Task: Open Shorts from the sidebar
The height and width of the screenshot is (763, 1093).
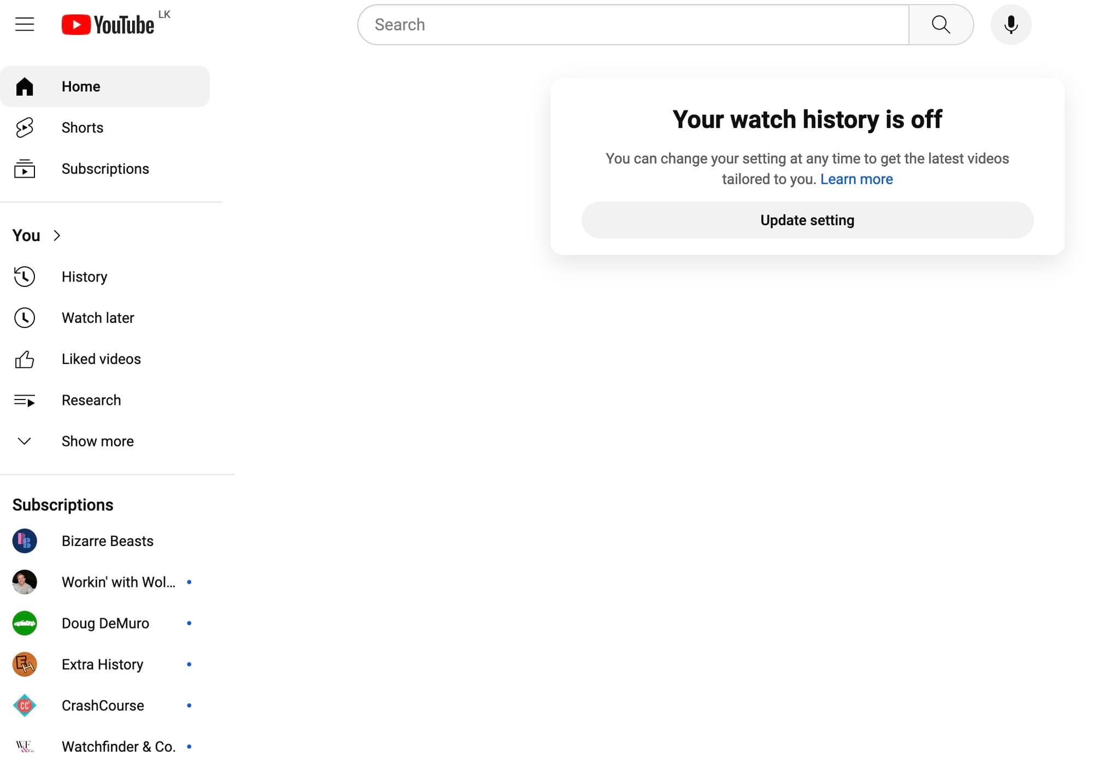Action: [82, 127]
